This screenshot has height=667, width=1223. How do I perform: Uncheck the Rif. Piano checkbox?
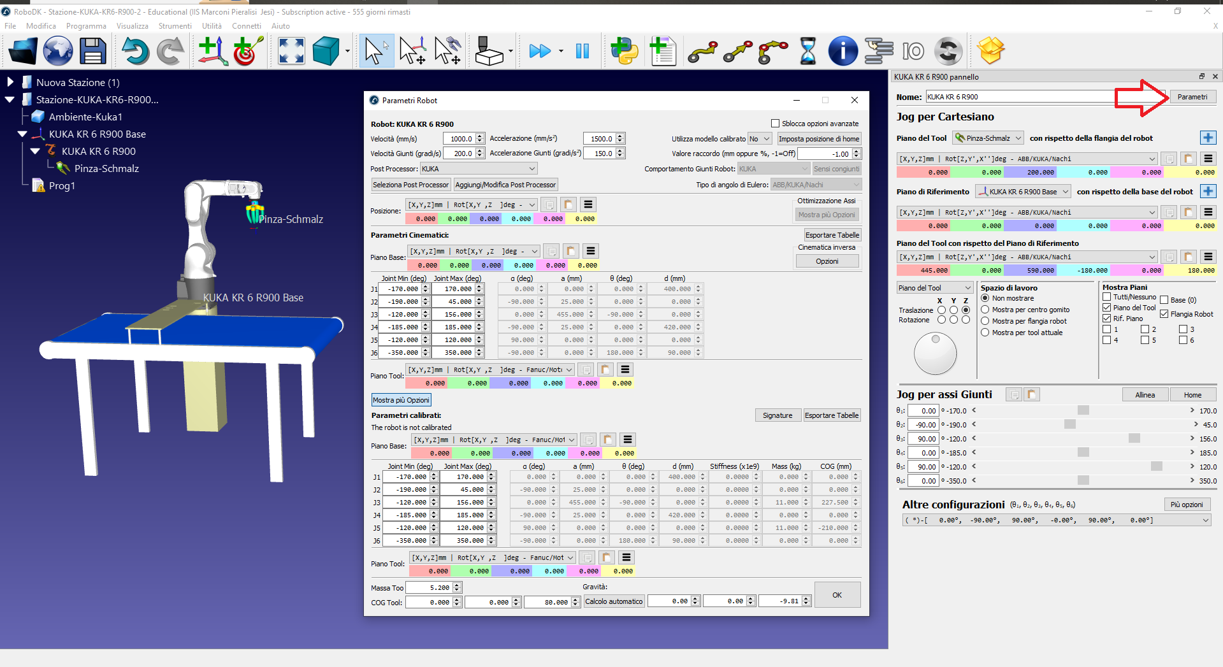tap(1107, 319)
